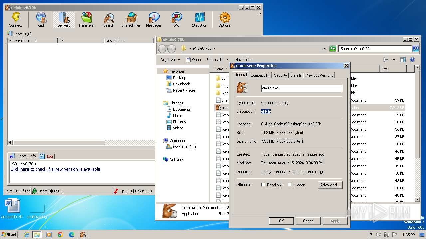
Task: Click the Explorer file list vertical scrollbar
Action: tap(417, 115)
